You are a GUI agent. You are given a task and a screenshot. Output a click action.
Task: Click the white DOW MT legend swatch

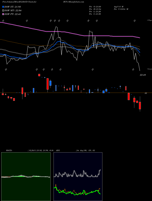pos(3,11)
